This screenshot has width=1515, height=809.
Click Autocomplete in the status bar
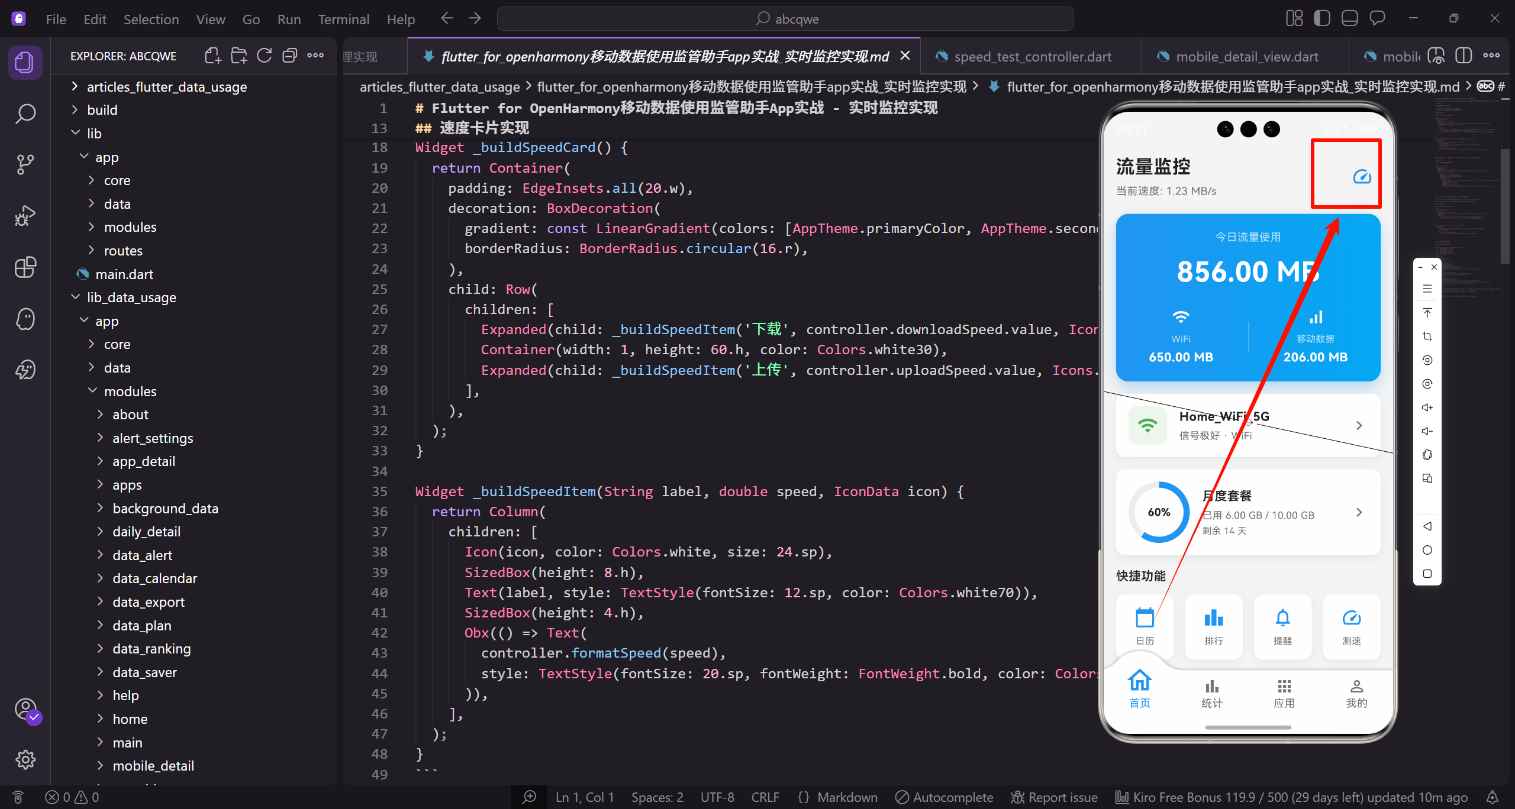944,797
